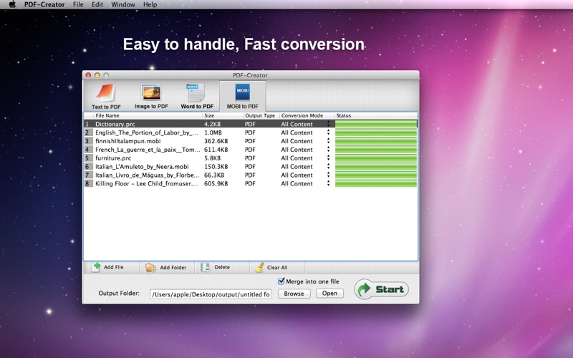This screenshot has width=573, height=358.
Task: Click the 362.6KB size cell
Action: [x=216, y=141]
